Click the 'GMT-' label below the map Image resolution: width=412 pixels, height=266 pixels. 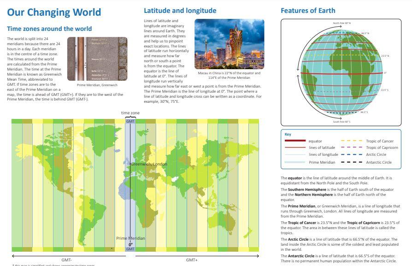click(67, 260)
